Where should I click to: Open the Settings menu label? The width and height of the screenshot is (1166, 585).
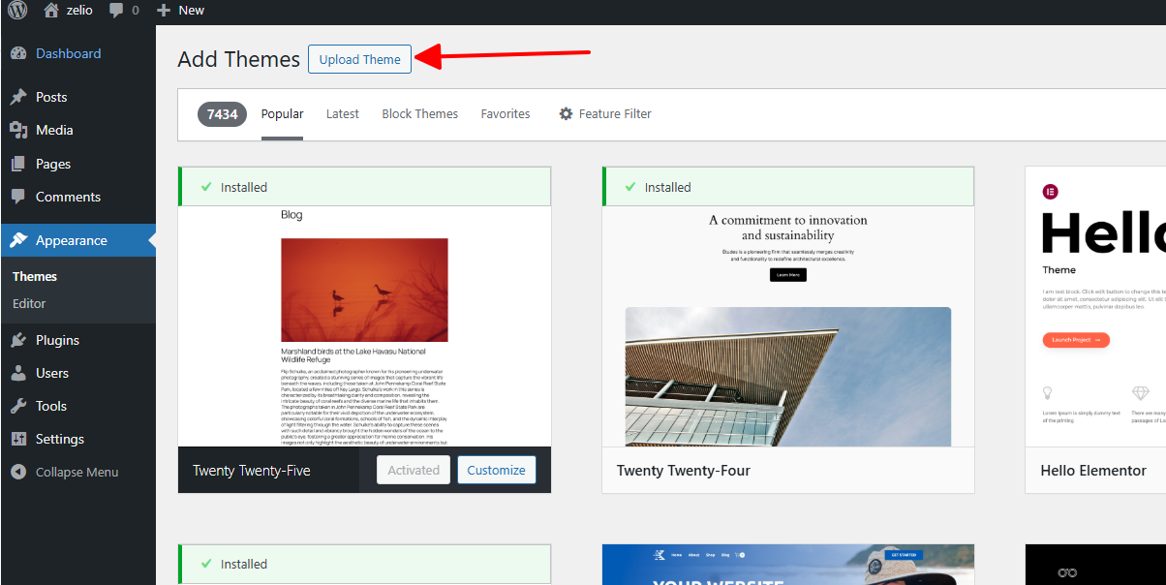coord(60,439)
